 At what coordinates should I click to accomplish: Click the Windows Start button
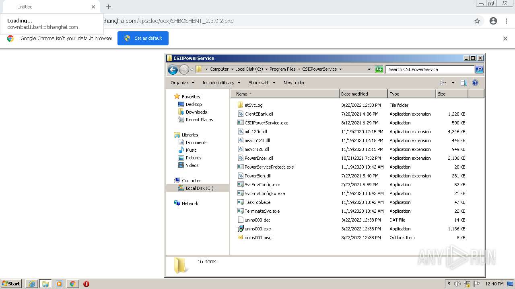tap(11, 284)
